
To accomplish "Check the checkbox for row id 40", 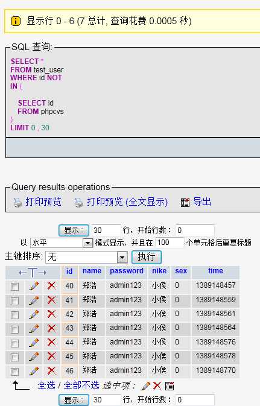I will 14,287.
